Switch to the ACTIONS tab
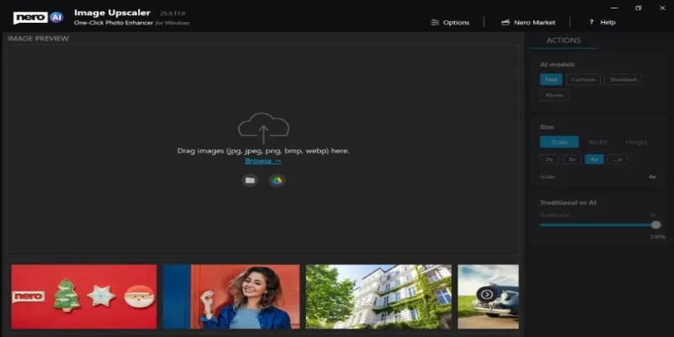 pos(564,40)
